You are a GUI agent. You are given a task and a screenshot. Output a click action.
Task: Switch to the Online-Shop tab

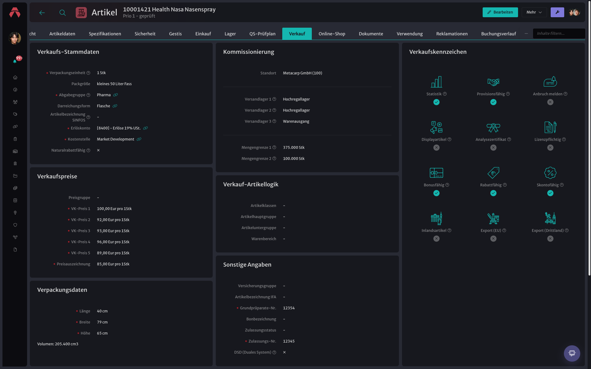click(332, 34)
